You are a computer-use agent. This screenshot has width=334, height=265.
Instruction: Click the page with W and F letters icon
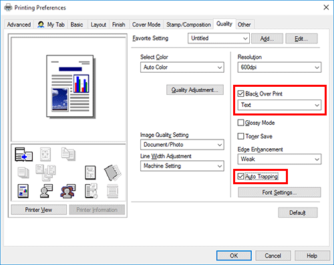point(90,172)
